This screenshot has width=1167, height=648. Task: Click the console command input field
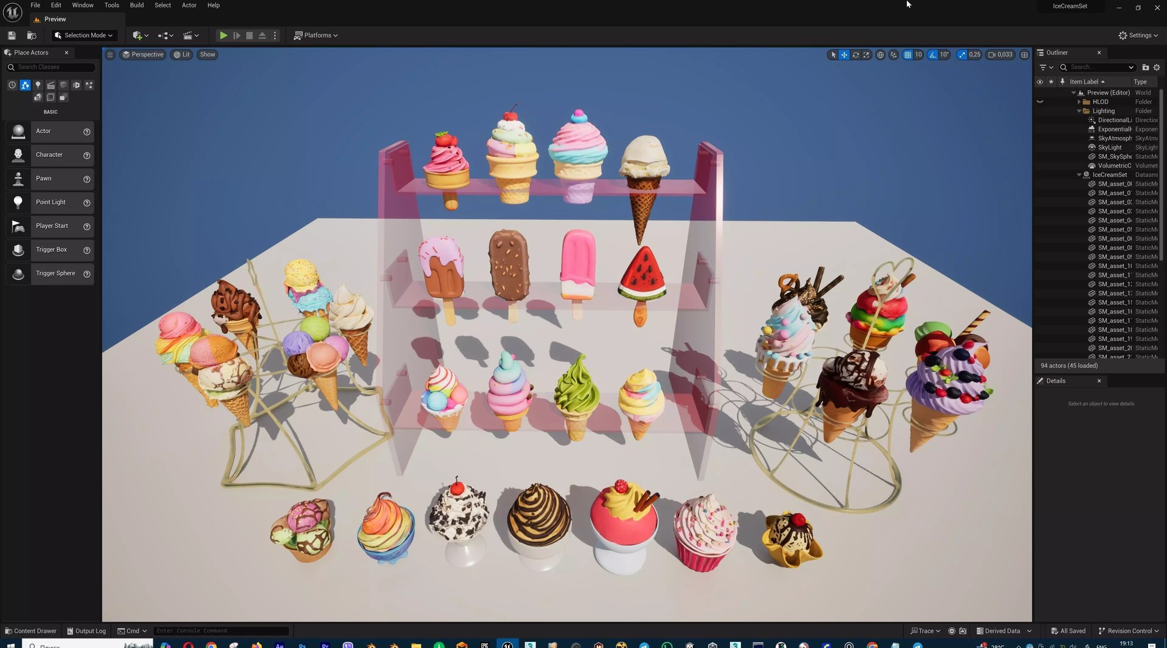[x=221, y=631]
